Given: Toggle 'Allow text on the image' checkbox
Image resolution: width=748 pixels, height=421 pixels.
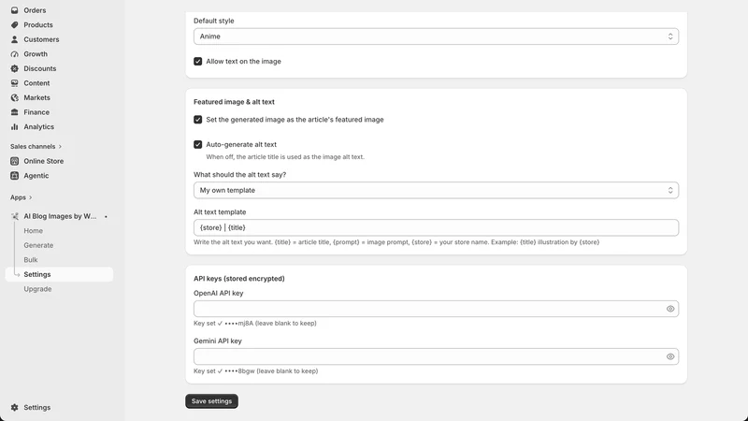Looking at the screenshot, I should (197, 61).
